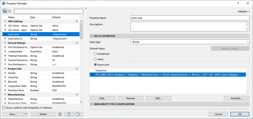This screenshot has height=119, width=253.
Task: Click the Export properties icon button
Action: 79,114
